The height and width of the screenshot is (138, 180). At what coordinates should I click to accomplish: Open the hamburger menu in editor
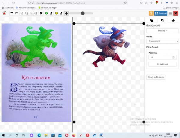170,13
